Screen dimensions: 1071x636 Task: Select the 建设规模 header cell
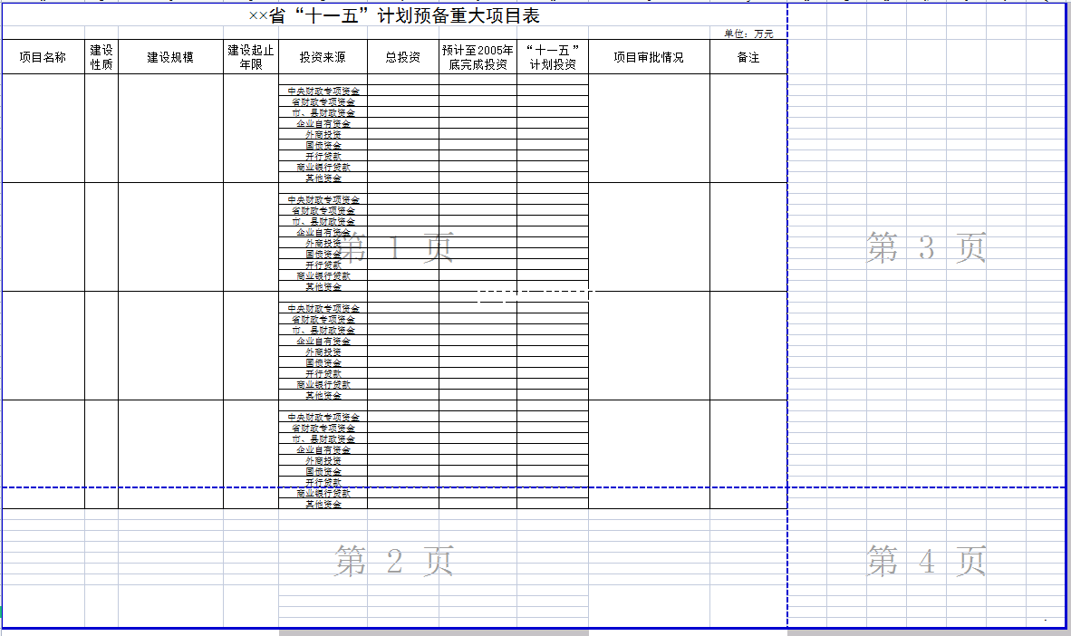point(170,57)
